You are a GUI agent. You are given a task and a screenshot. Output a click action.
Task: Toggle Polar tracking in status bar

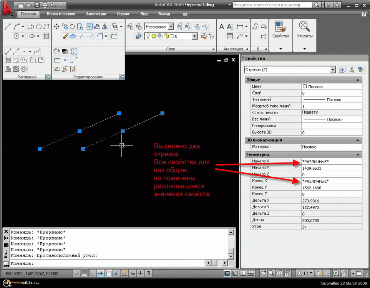[100, 273]
